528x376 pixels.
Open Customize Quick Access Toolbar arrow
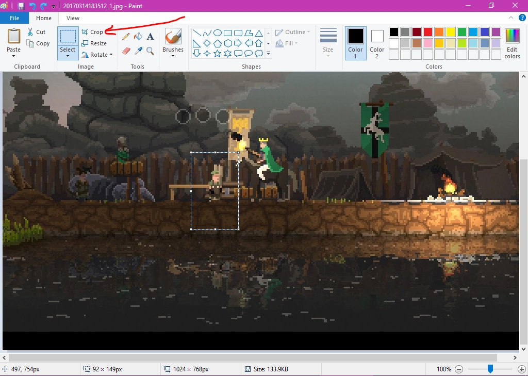click(x=53, y=6)
